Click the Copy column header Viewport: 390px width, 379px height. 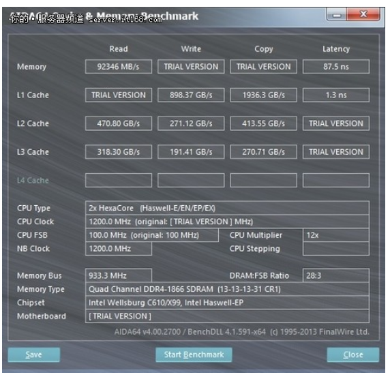pyautogui.click(x=264, y=49)
